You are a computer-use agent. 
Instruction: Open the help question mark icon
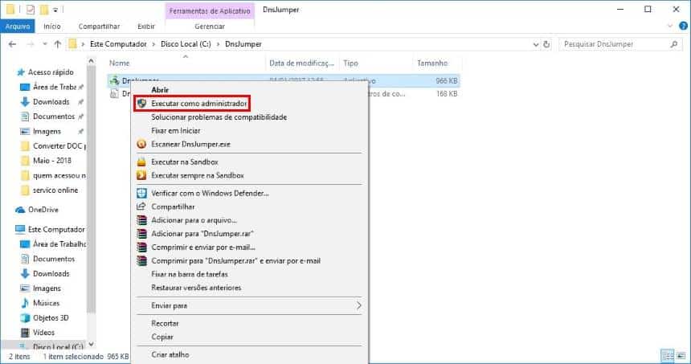(x=683, y=26)
